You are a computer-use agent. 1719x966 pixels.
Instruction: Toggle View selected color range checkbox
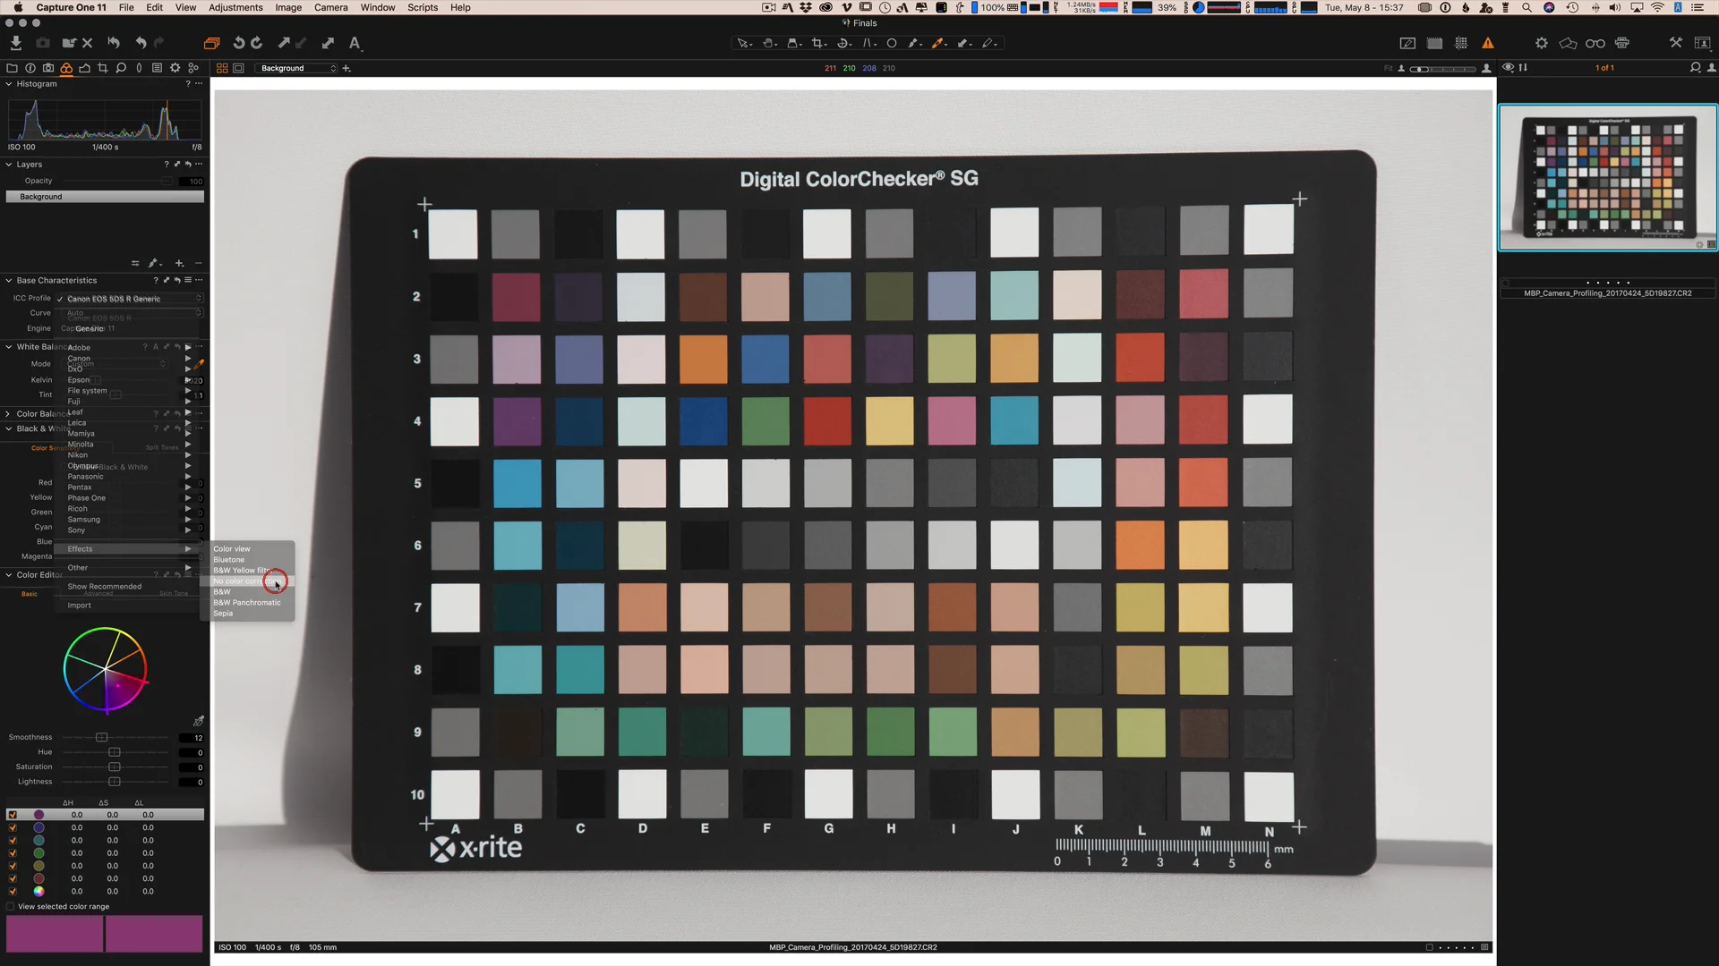(11, 906)
